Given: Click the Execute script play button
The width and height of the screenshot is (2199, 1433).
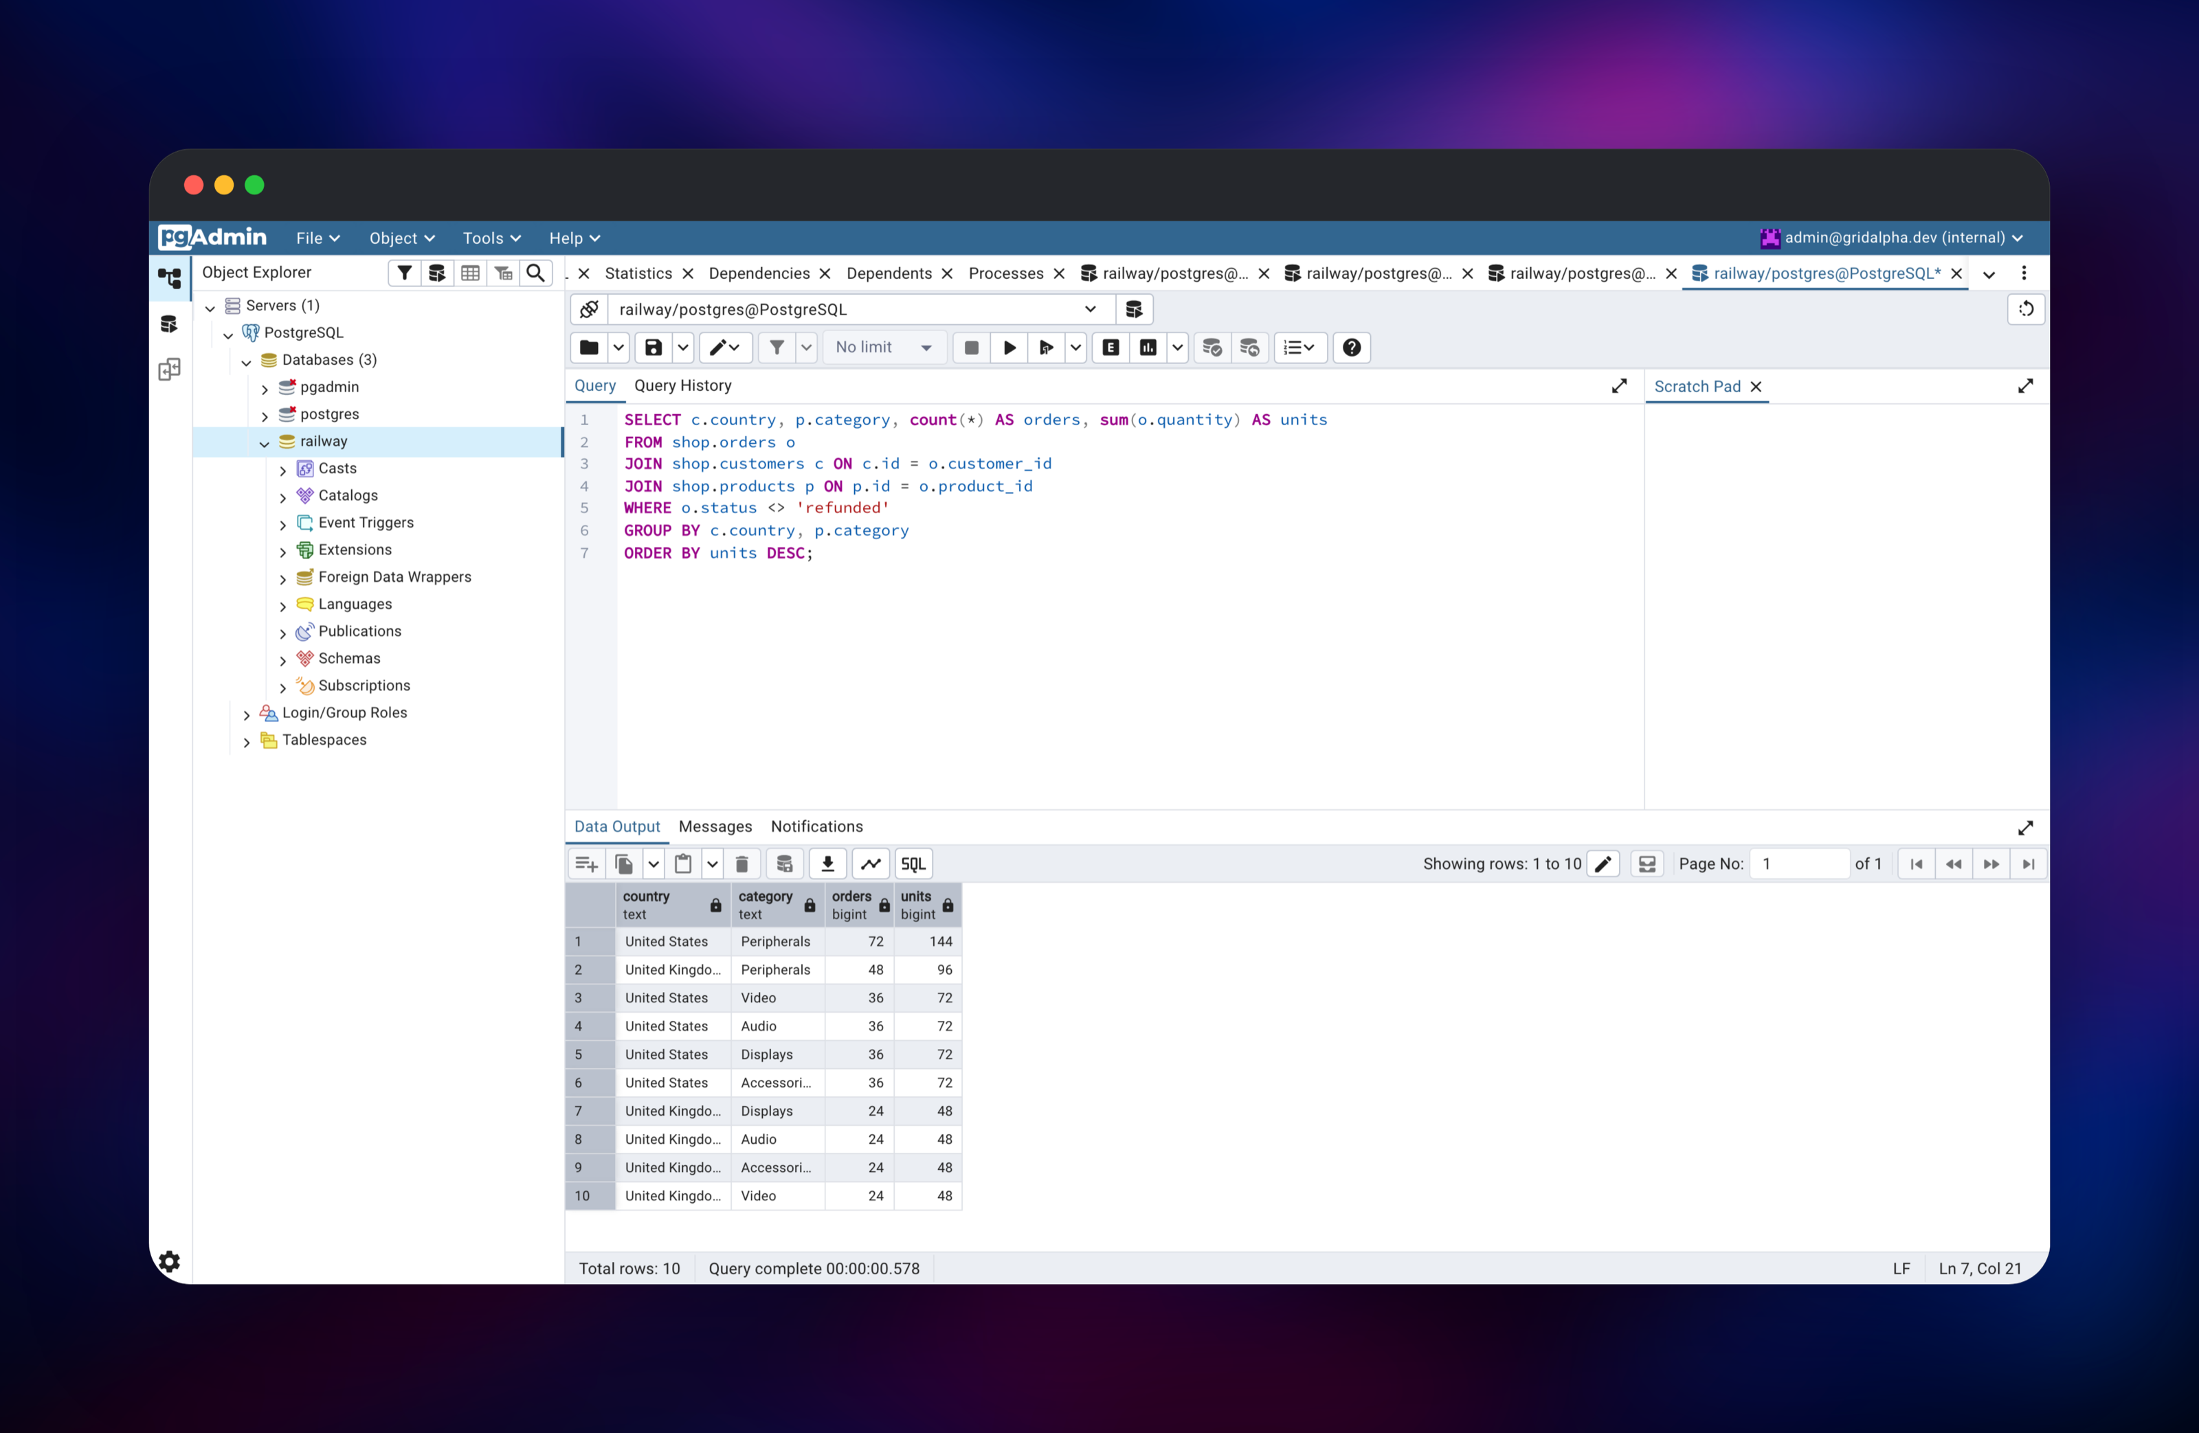Looking at the screenshot, I should (x=1009, y=348).
